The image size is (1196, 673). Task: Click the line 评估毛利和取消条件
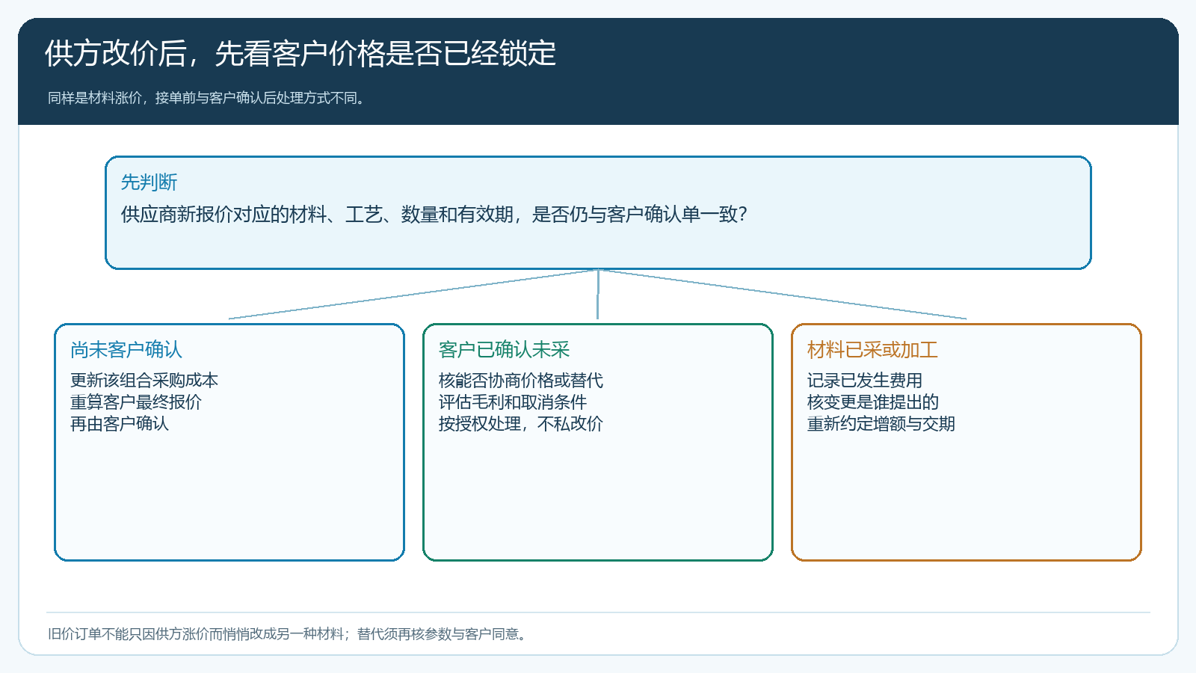pos(513,402)
